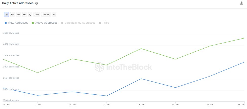Click the 14. Jun axis label
Screen dimensions: 247x109
[x=141, y=104]
